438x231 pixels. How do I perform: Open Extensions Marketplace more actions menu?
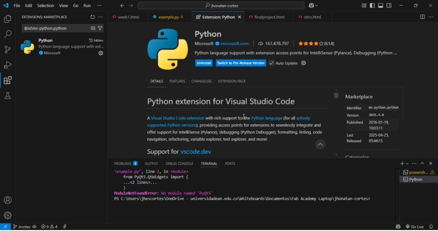pyautogui.click(x=101, y=17)
